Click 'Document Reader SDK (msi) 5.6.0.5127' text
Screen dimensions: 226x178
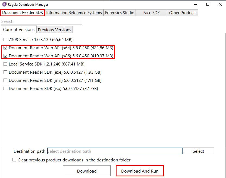pos(46,80)
